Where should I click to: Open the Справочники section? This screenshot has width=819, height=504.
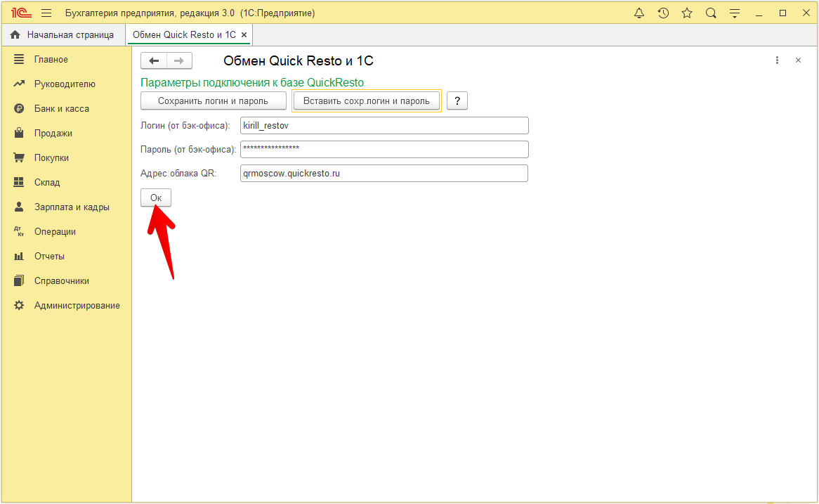pyautogui.click(x=62, y=280)
